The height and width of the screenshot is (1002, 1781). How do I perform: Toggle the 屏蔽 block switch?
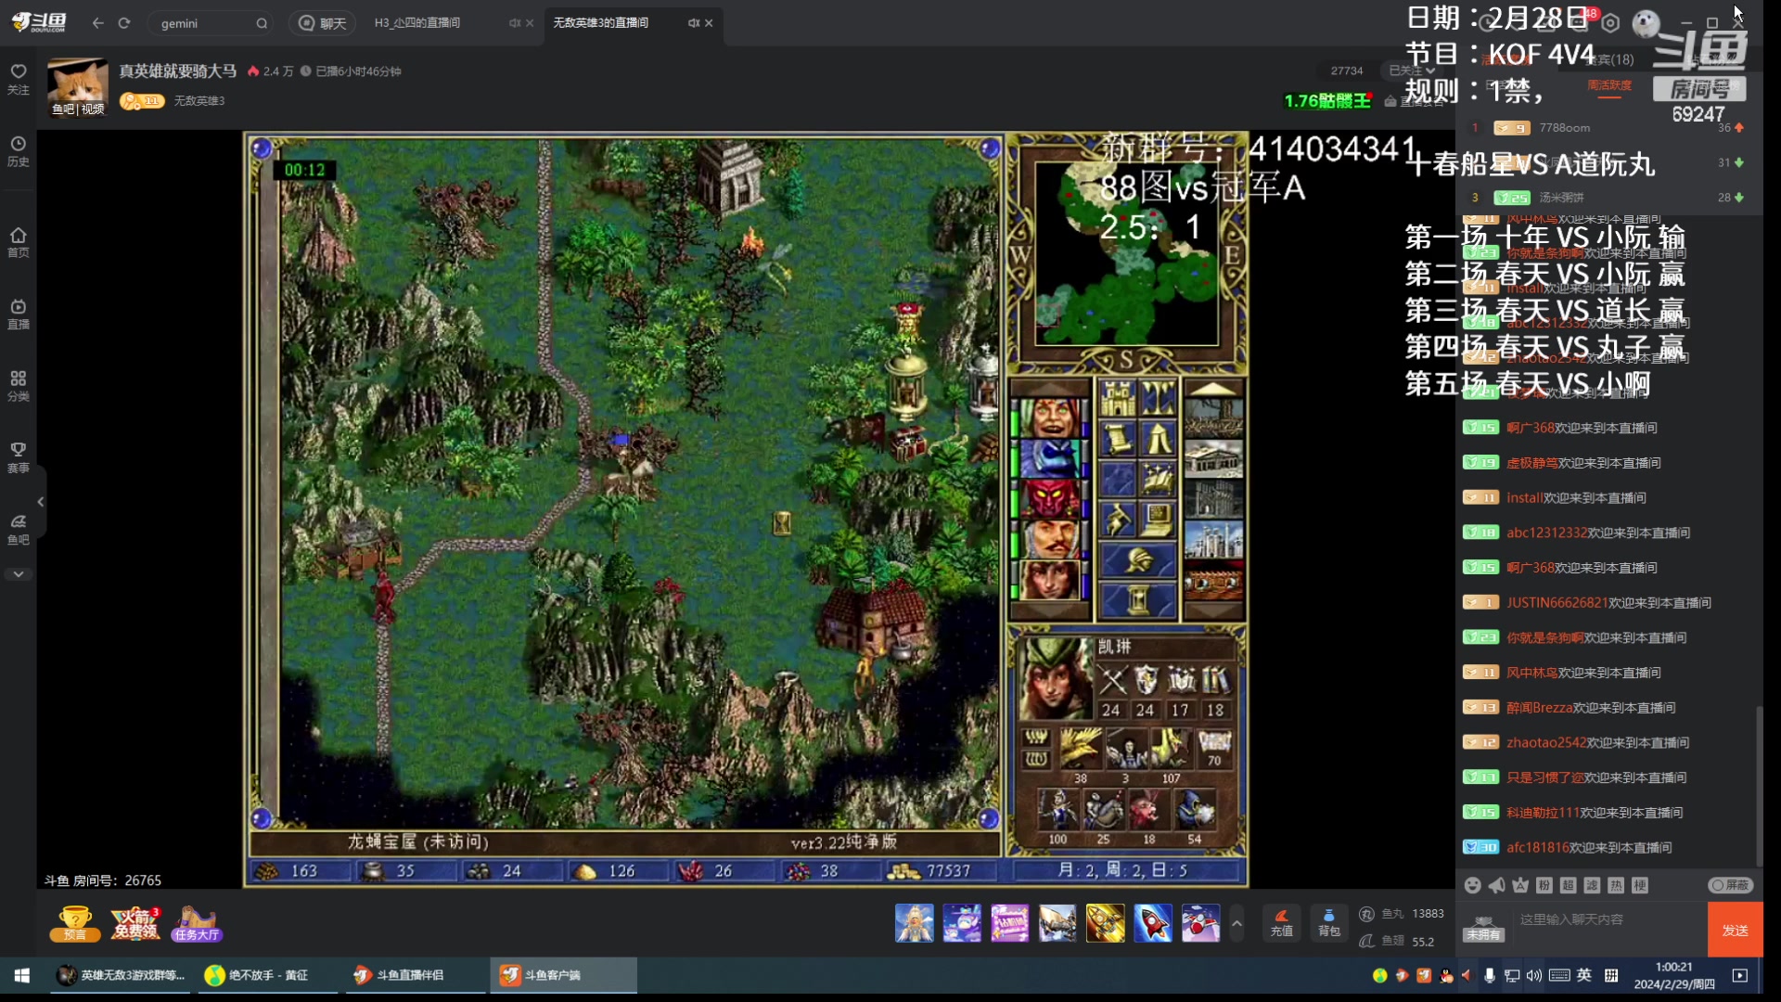coord(1730,885)
